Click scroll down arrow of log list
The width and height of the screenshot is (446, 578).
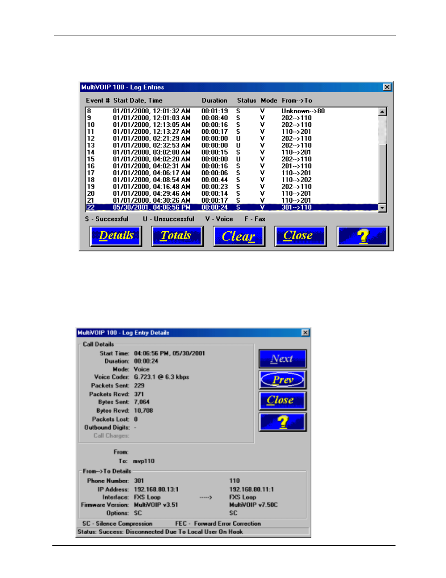(x=382, y=208)
